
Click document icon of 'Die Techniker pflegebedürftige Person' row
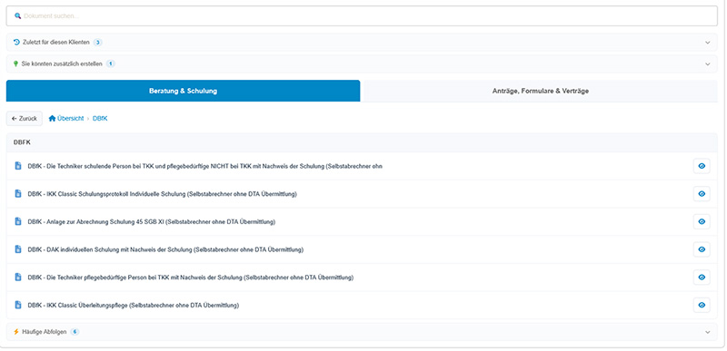[x=18, y=277]
